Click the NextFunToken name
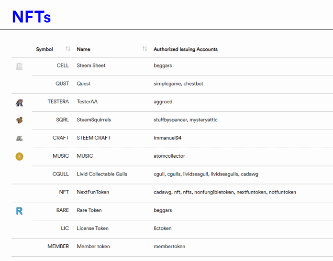Screen dimensions: 333x261 (93, 192)
